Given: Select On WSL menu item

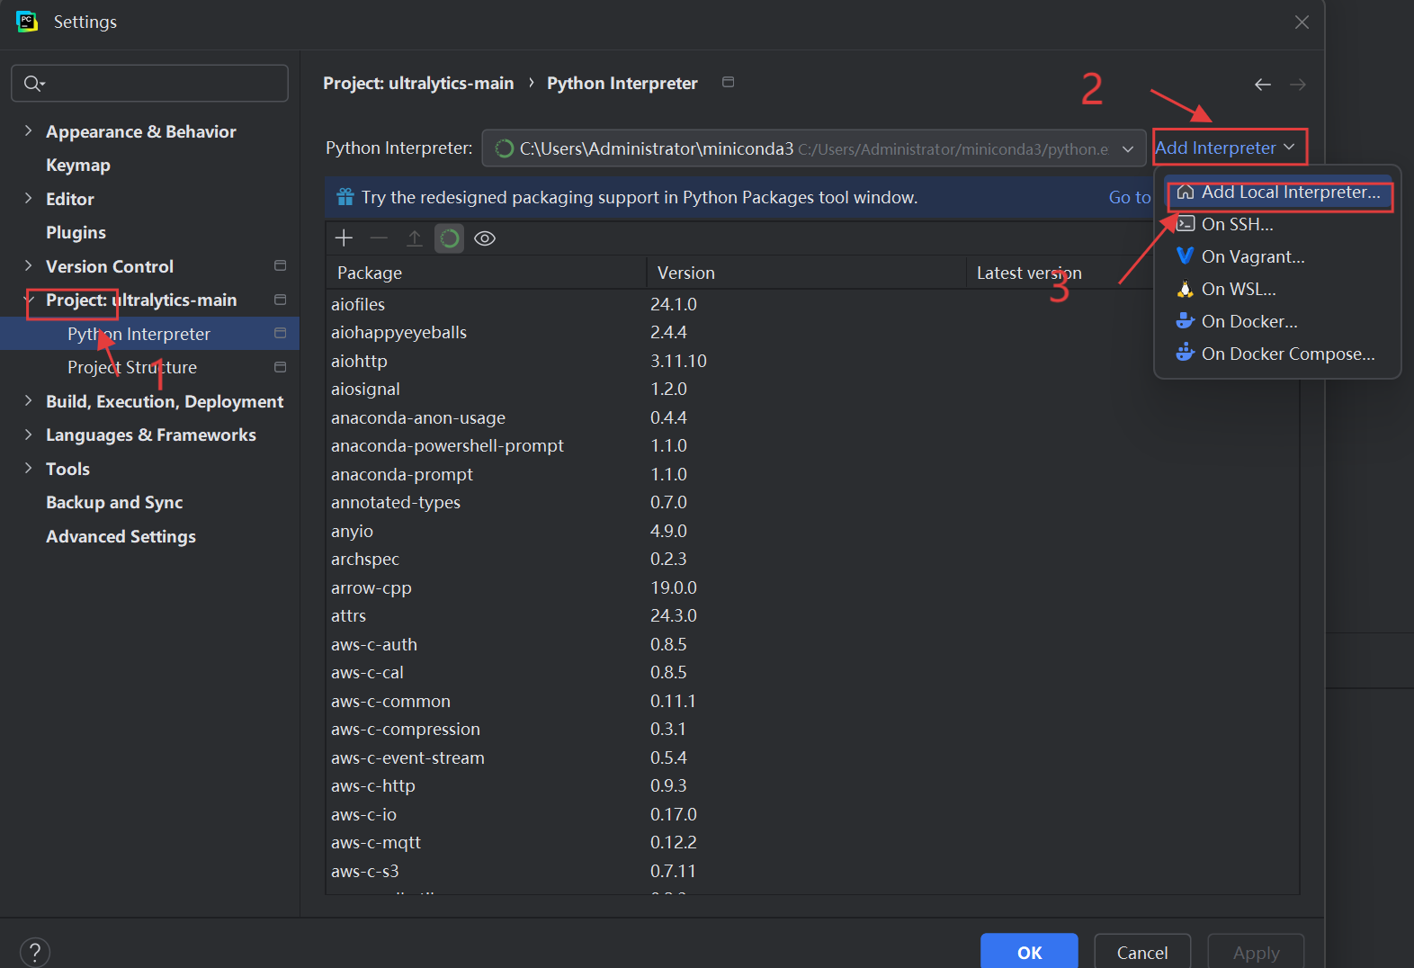Looking at the screenshot, I should [1277, 289].
